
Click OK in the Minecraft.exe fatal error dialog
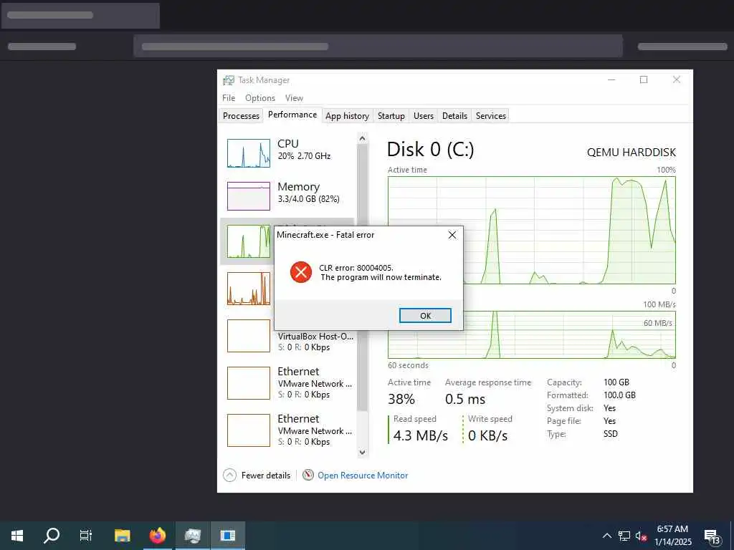(425, 316)
